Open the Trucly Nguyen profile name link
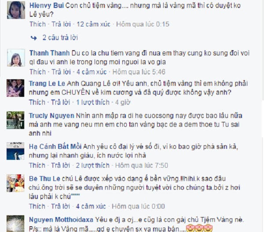264x232 pixels. (x=51, y=116)
